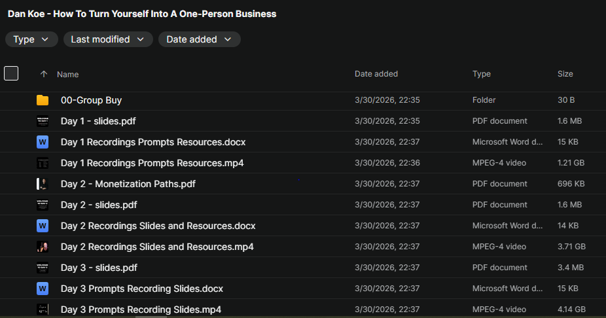Click thumbnail of Day 3 Prompts mp4
This screenshot has height=318, width=606.
[43, 309]
